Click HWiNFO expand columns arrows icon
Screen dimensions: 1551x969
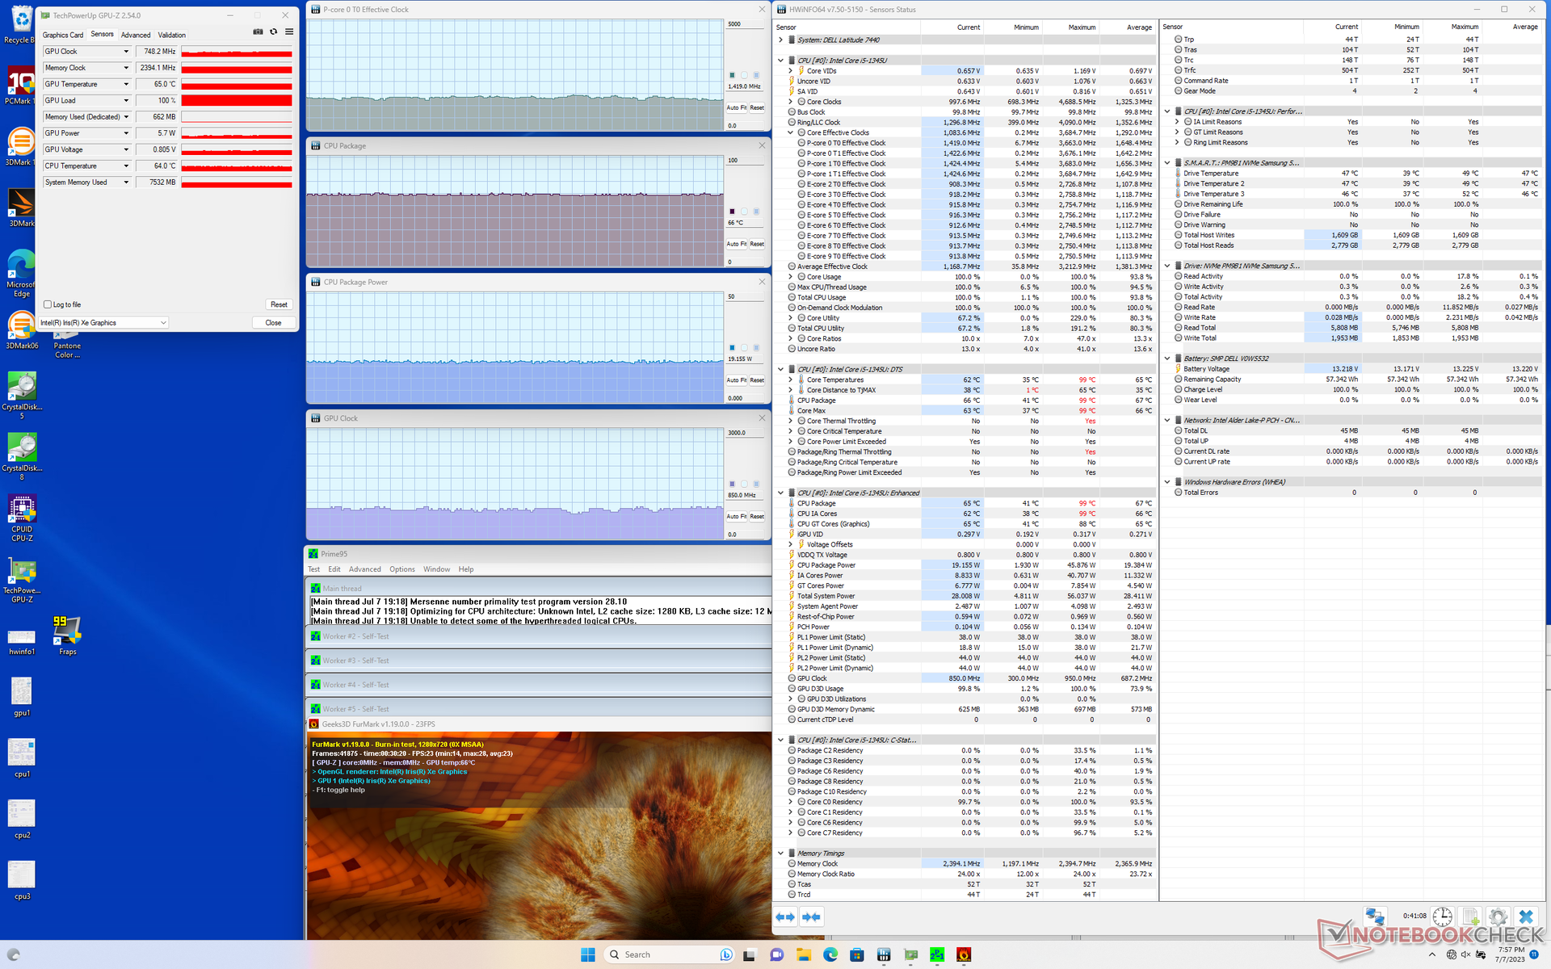tap(784, 917)
